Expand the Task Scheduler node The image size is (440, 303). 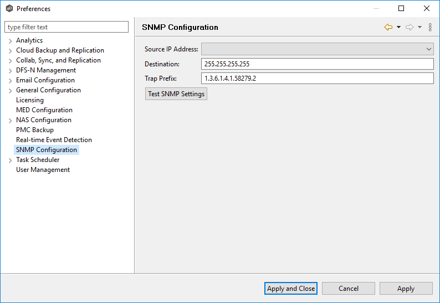pyautogui.click(x=11, y=160)
